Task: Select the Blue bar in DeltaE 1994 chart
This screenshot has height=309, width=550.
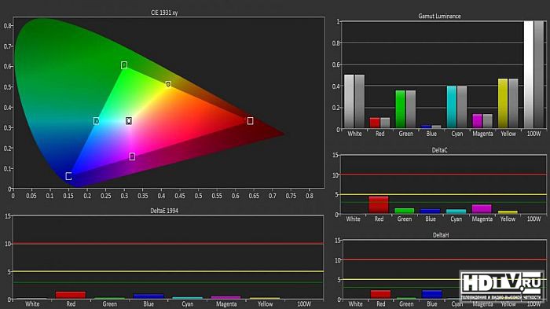Action: tap(148, 296)
